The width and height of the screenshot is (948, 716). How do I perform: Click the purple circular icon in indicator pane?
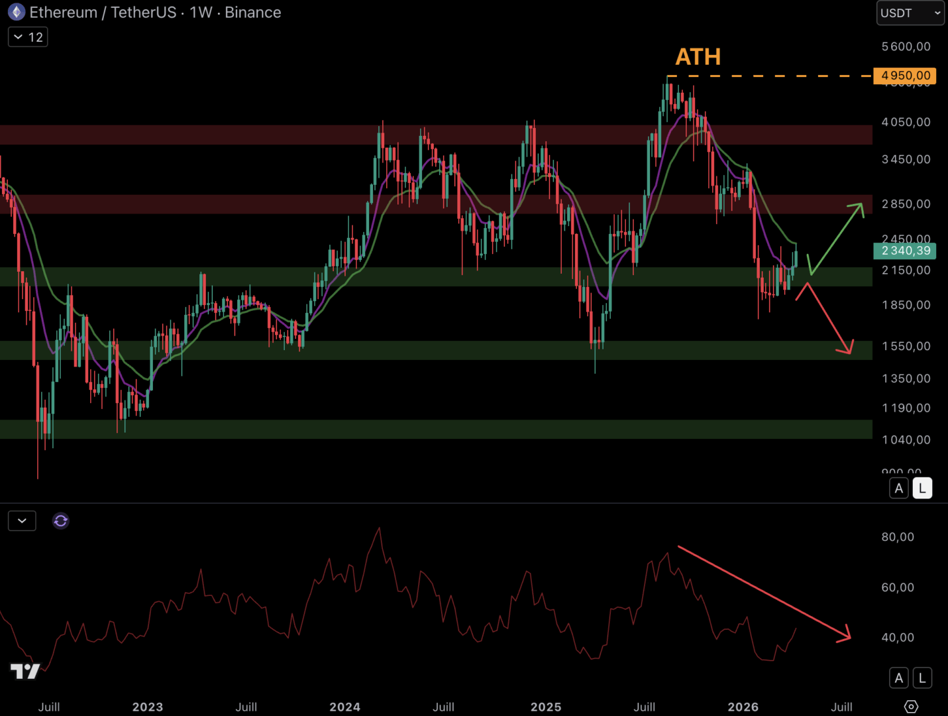tap(60, 521)
